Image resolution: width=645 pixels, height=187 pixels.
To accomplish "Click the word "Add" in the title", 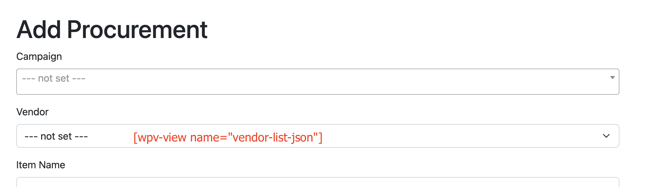I will pos(39,30).
